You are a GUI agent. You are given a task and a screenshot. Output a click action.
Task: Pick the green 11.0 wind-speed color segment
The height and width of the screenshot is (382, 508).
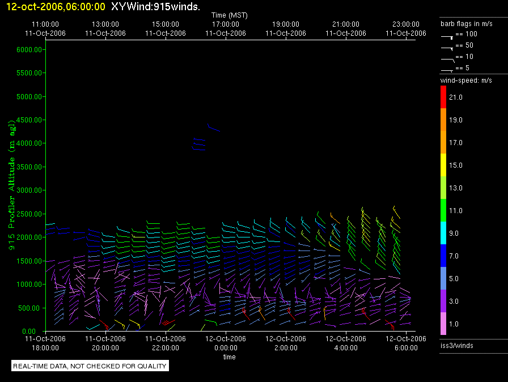click(x=443, y=210)
